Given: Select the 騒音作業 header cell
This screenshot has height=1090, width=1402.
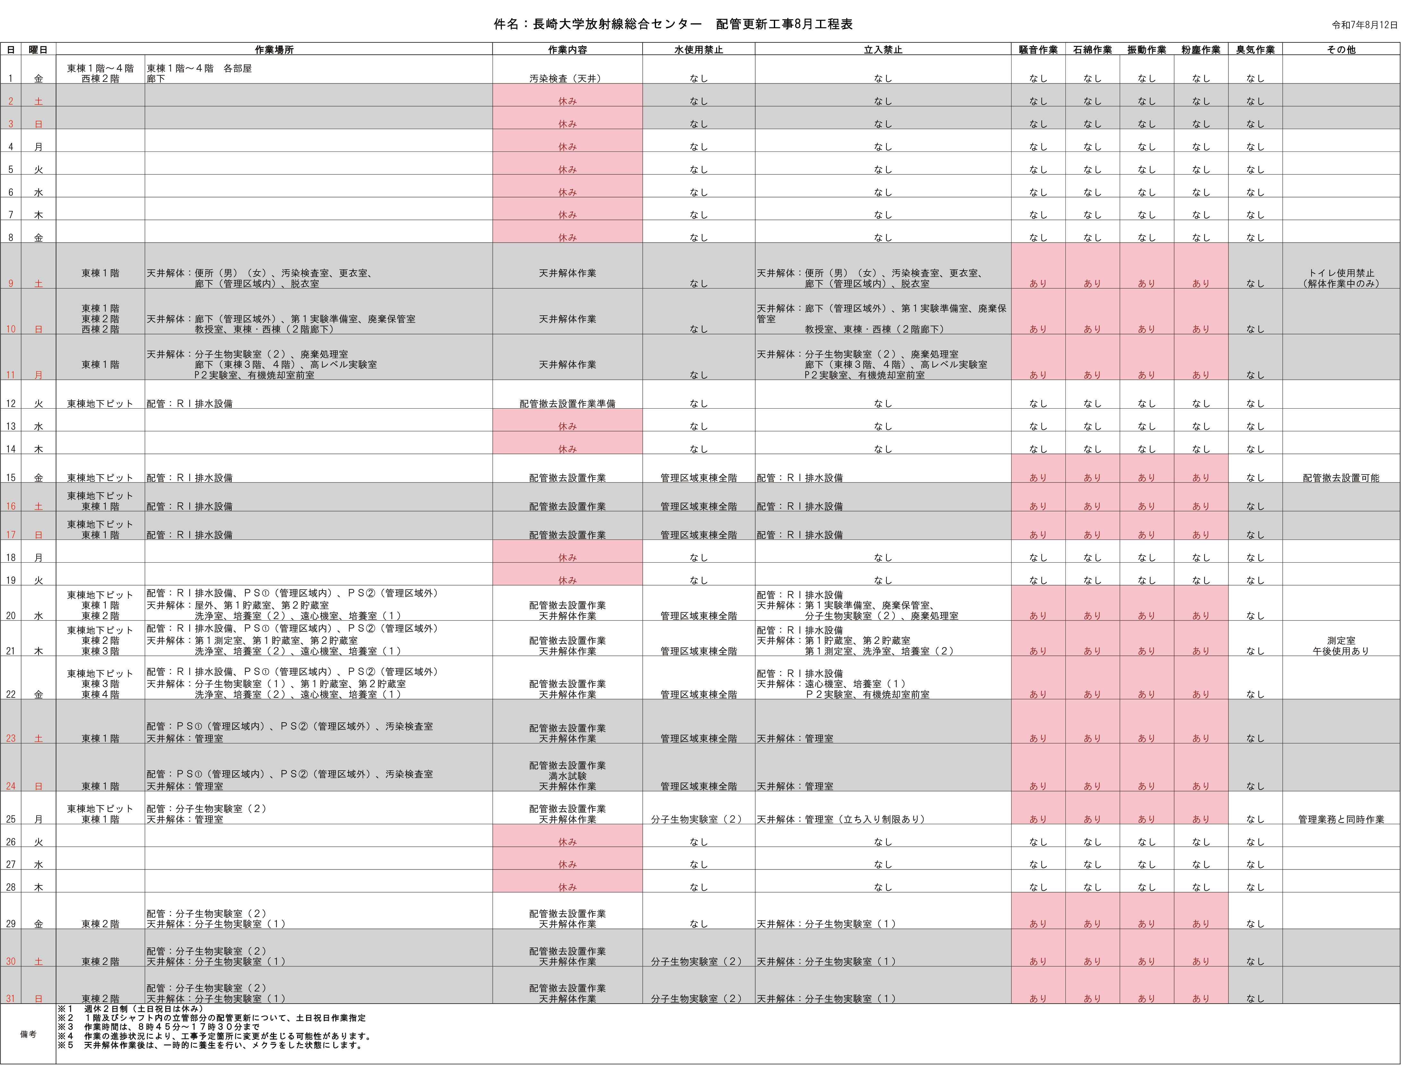Looking at the screenshot, I should point(1038,49).
